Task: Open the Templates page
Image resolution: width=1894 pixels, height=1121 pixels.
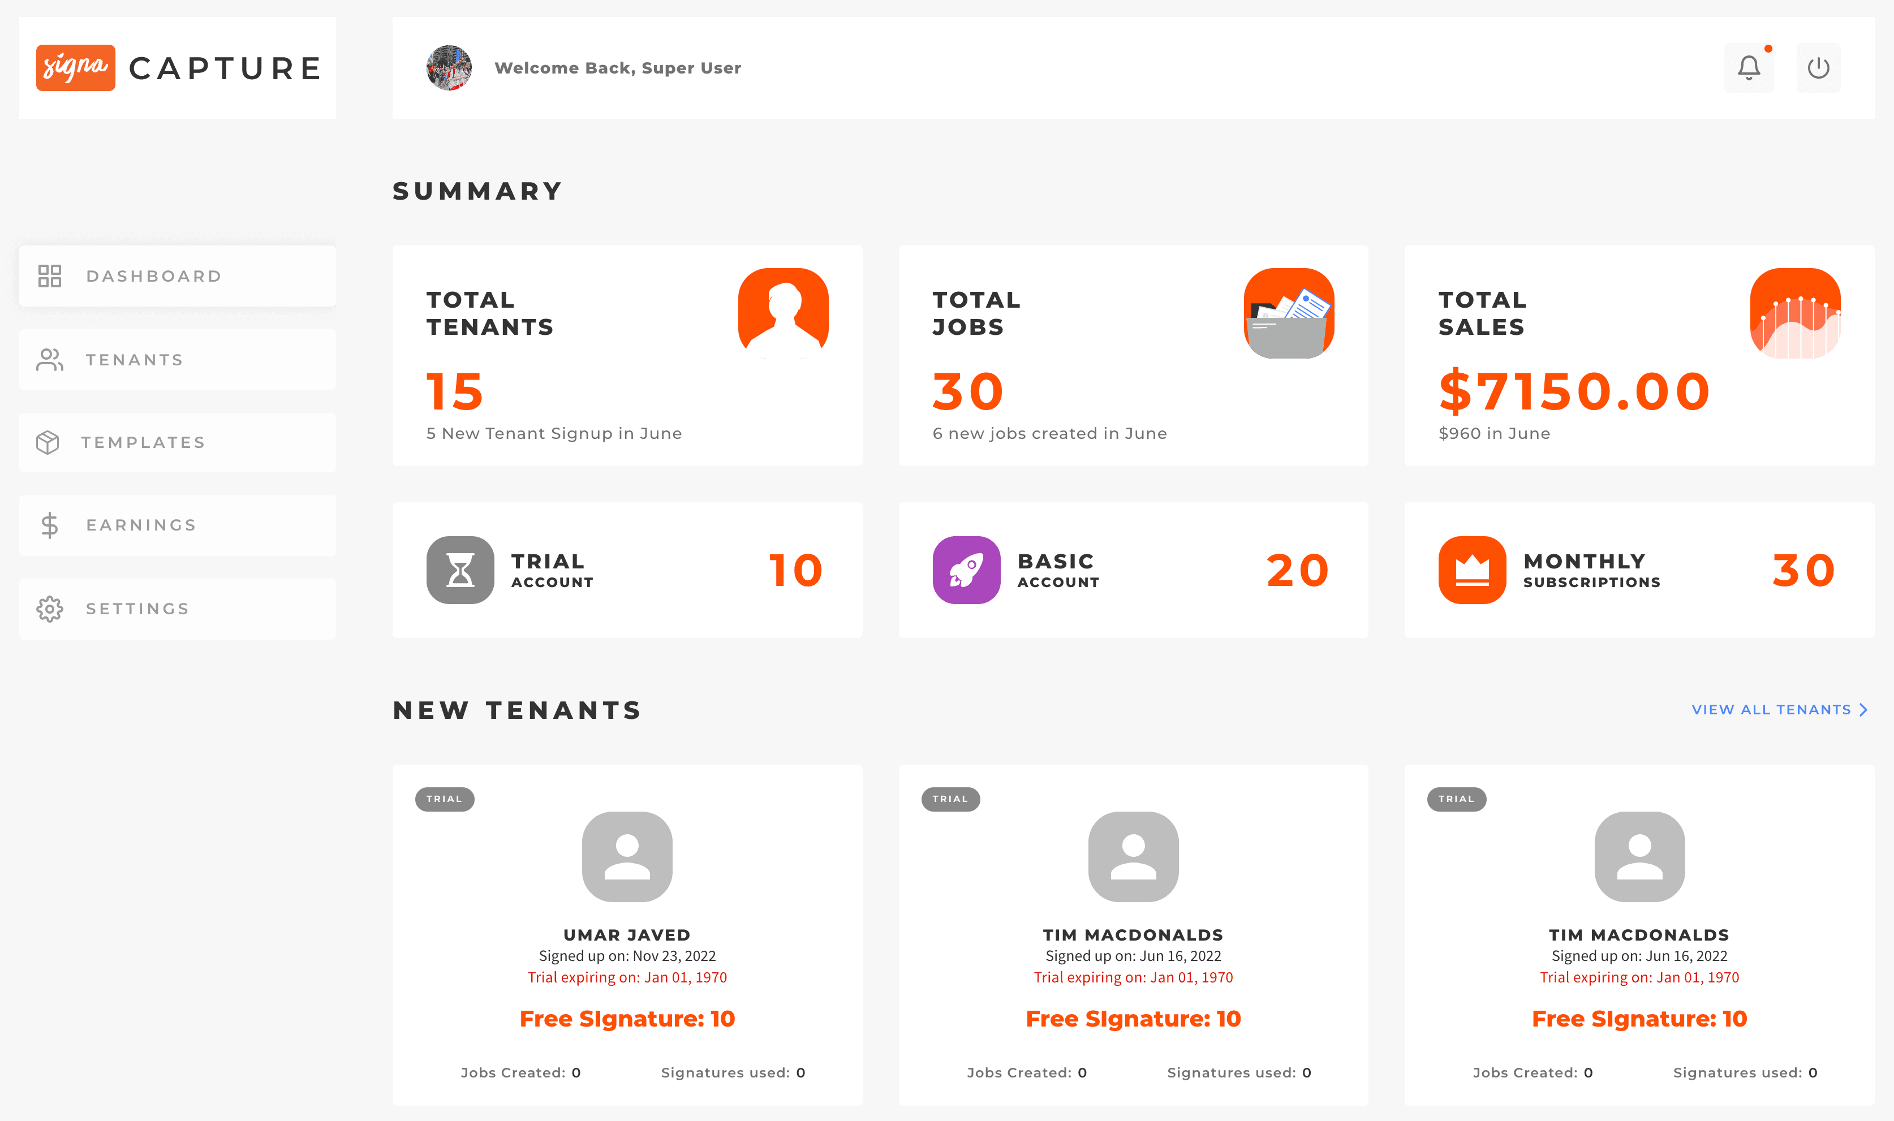Action: (x=178, y=443)
